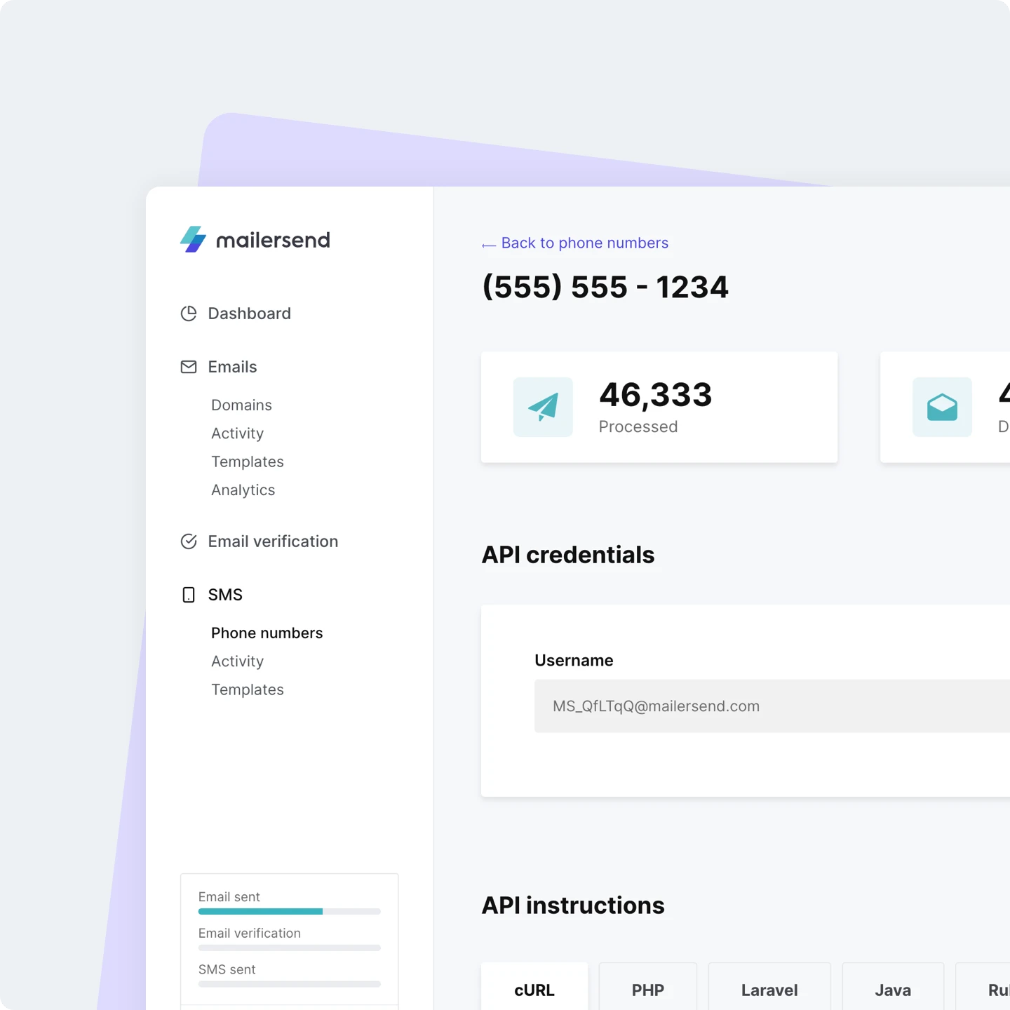The image size is (1010, 1010).
Task: Open Analytics under Emails
Action: 243,490
